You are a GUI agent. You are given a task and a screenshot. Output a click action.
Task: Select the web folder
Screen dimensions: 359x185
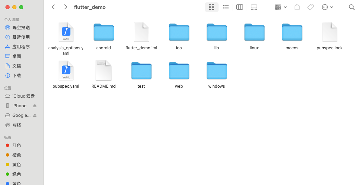pyautogui.click(x=179, y=71)
